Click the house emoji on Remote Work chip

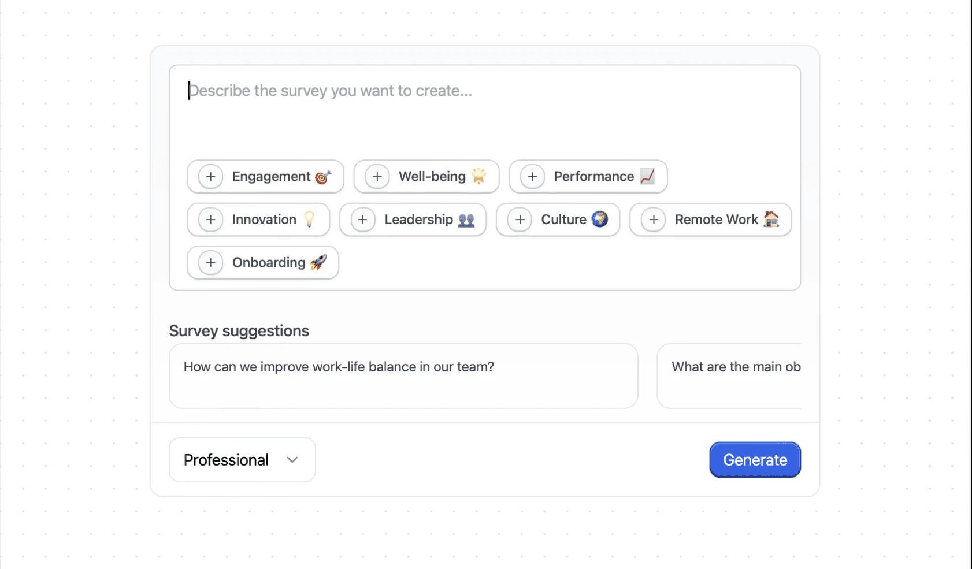point(771,219)
